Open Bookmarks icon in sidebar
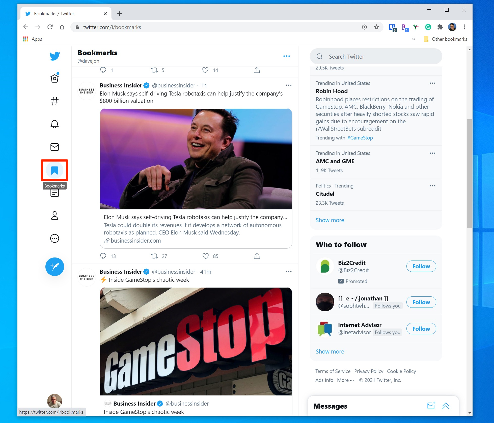Image resolution: width=494 pixels, height=423 pixels. [x=54, y=170]
